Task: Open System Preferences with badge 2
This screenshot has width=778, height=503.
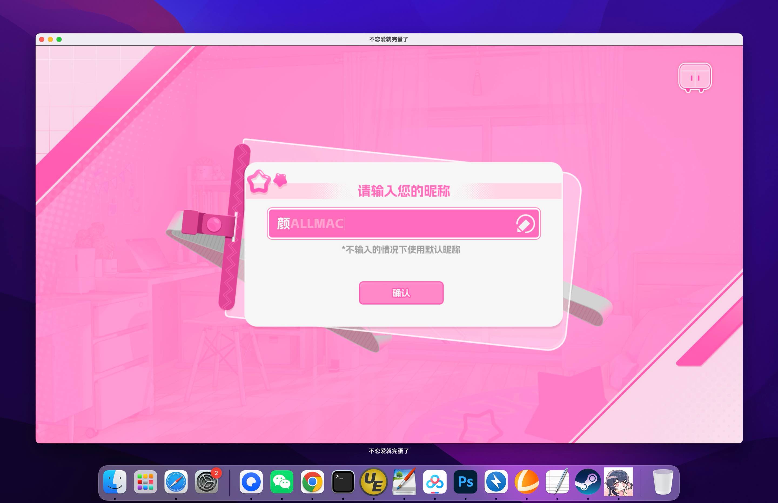Action: (x=206, y=482)
